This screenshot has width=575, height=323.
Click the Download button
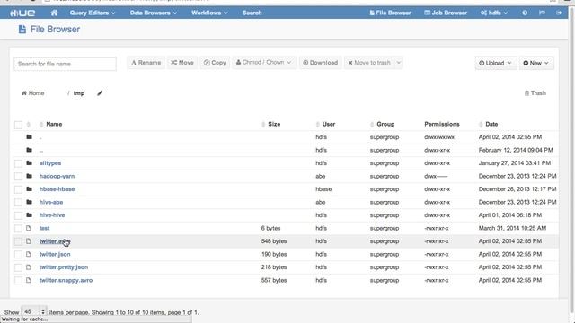320,63
